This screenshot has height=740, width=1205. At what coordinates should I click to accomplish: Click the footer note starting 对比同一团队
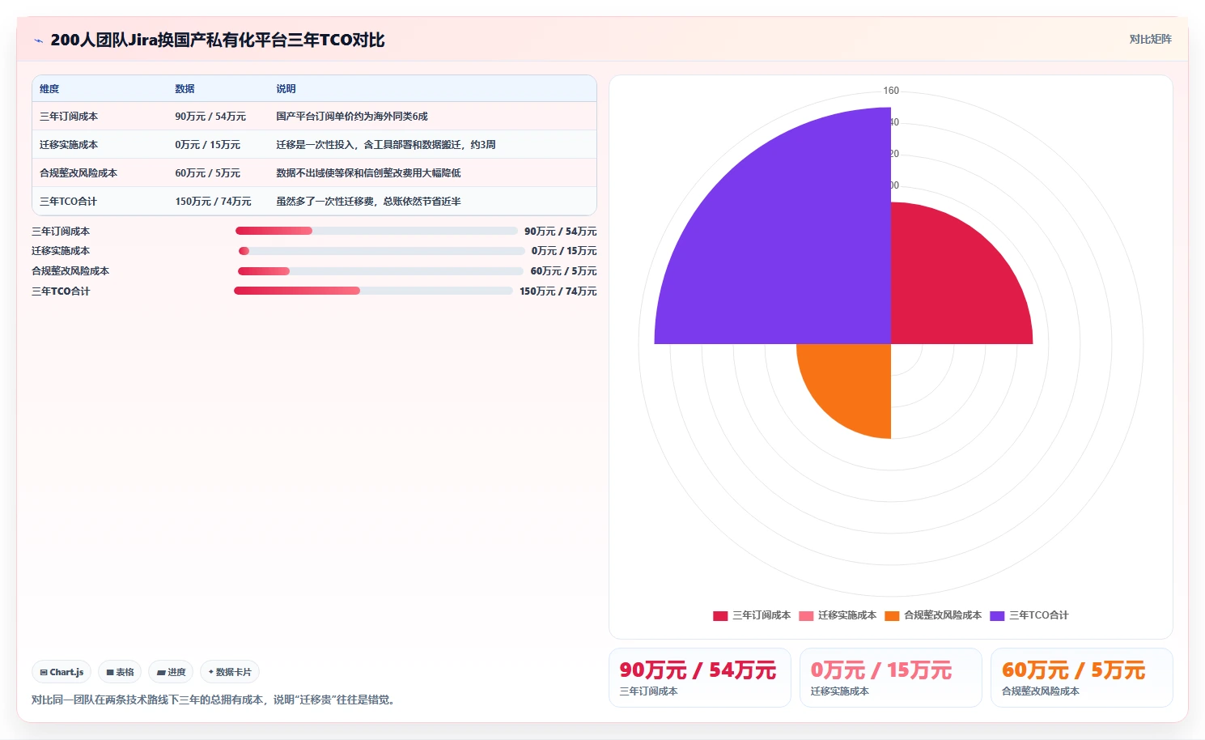click(x=215, y=700)
